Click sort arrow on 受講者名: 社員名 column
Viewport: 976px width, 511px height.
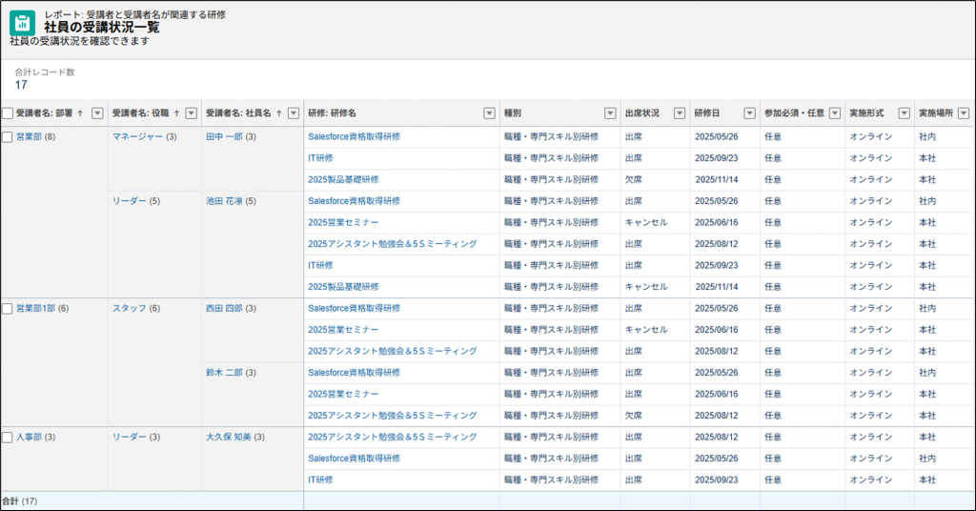tap(278, 113)
